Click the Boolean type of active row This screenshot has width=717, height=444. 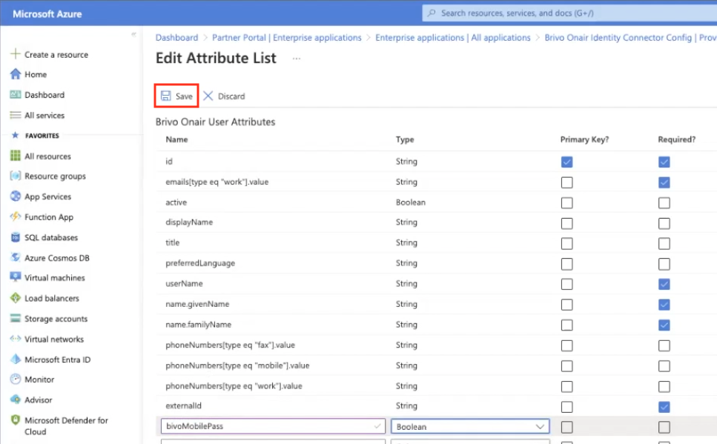[x=411, y=202]
